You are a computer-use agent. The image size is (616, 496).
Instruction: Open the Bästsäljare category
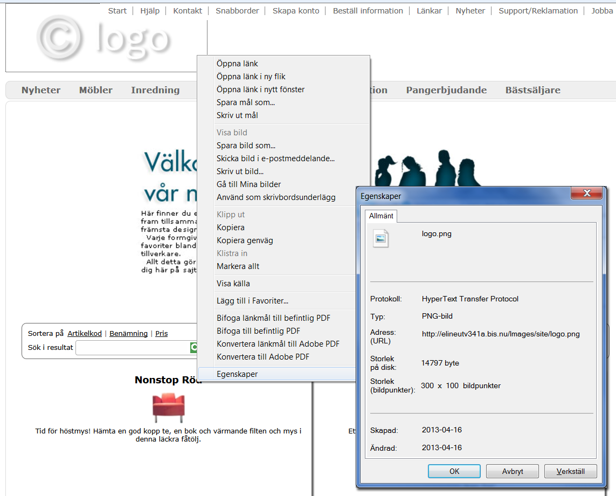[532, 90]
